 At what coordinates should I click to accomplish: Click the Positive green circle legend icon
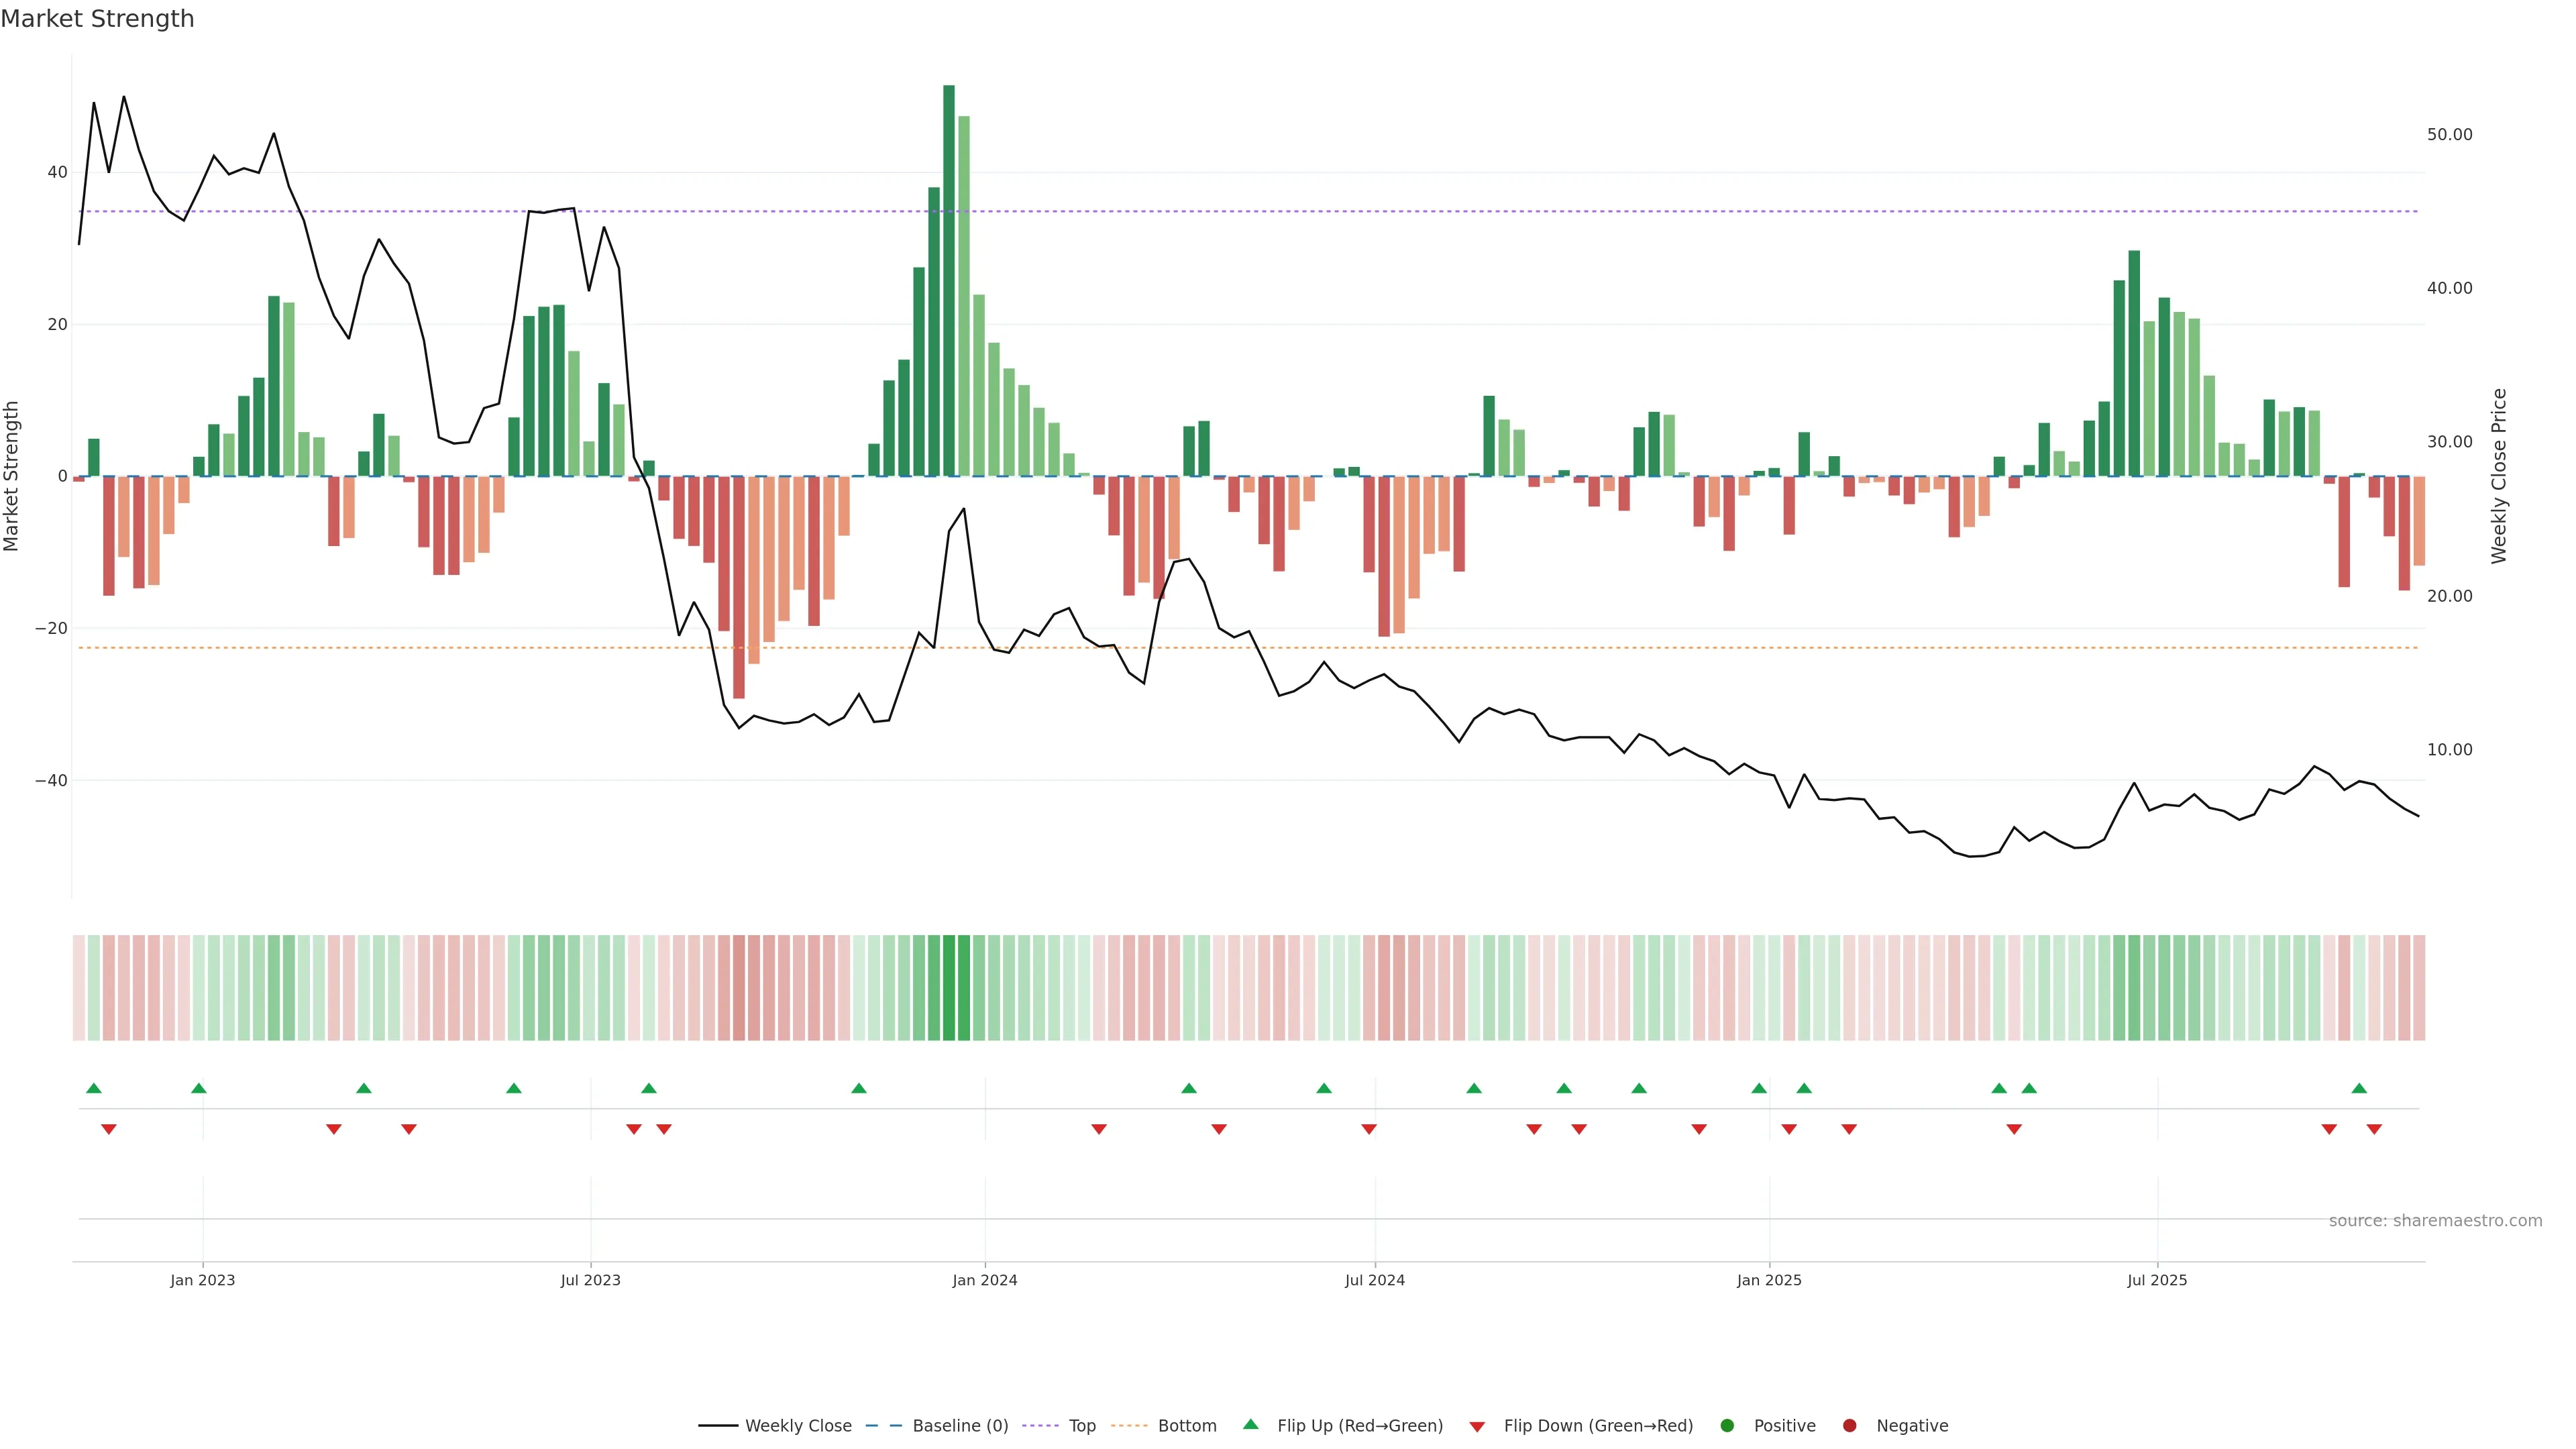(x=1727, y=1426)
